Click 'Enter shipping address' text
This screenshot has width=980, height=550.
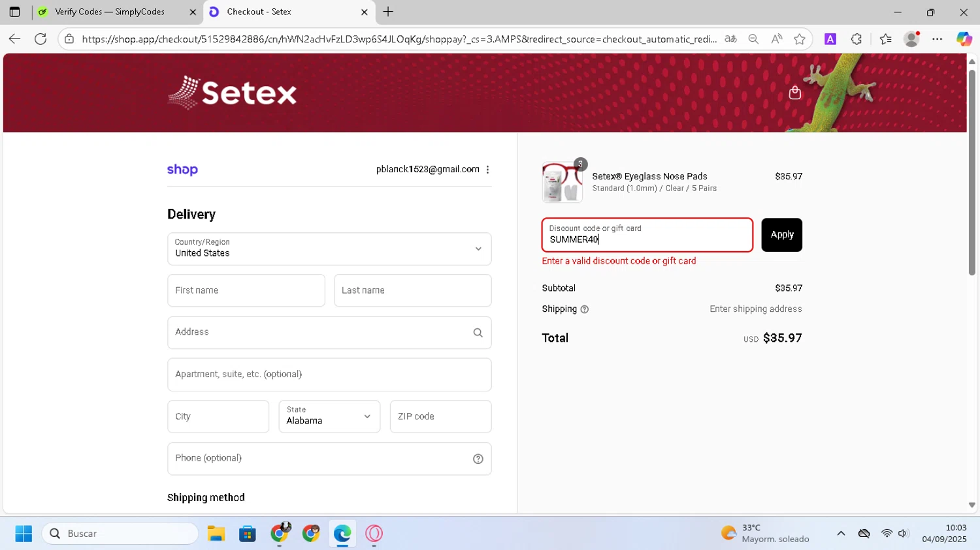(x=755, y=309)
